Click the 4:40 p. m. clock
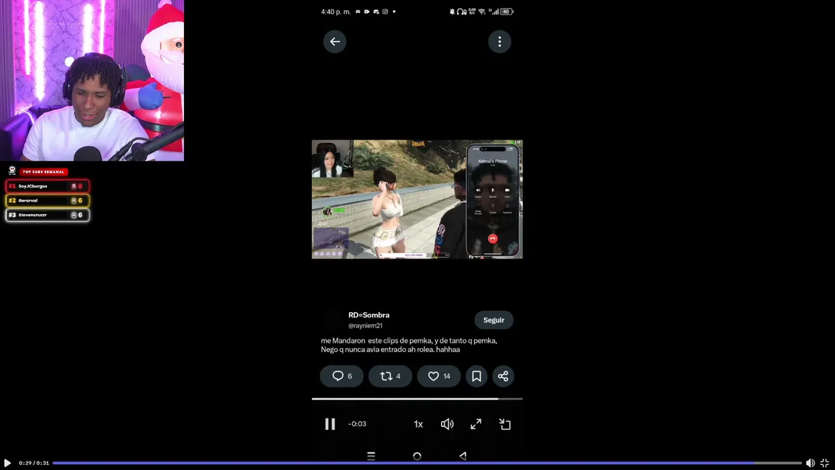The height and width of the screenshot is (470, 835). tap(336, 12)
